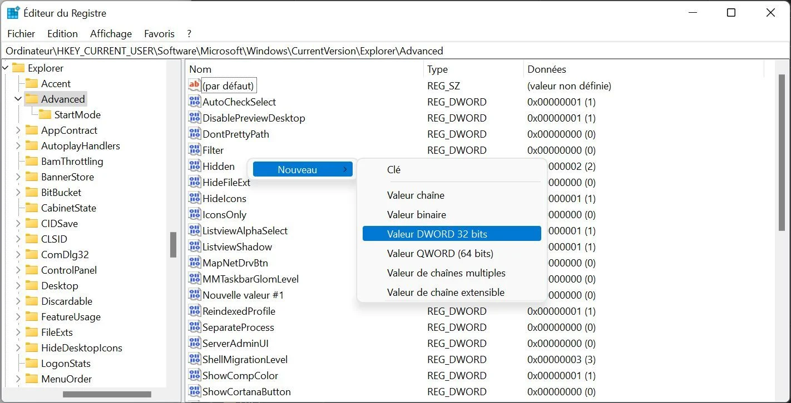Screen dimensions: 791x403
Task: Click the SeparateProcess value icon
Action: 194,327
